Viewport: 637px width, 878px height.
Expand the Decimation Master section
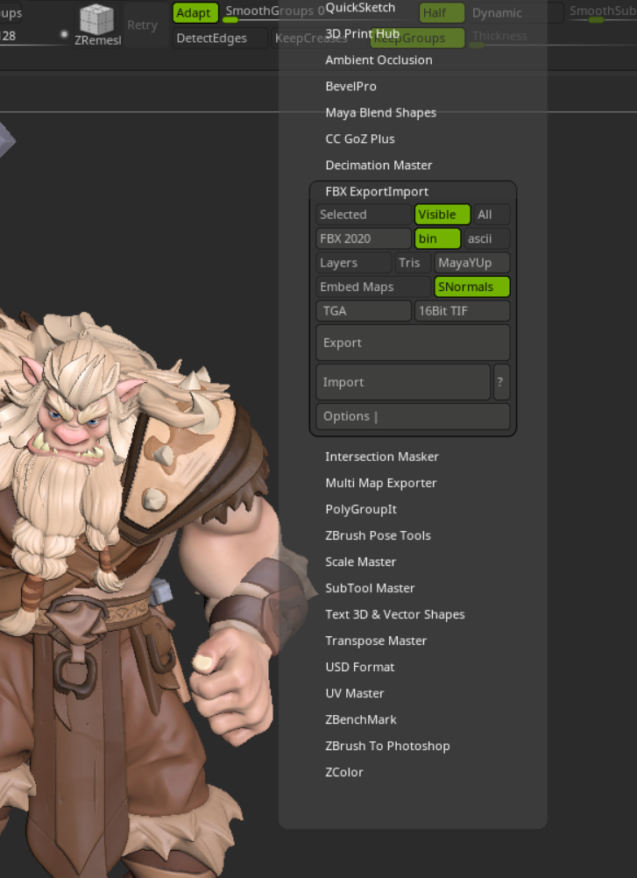pos(379,166)
